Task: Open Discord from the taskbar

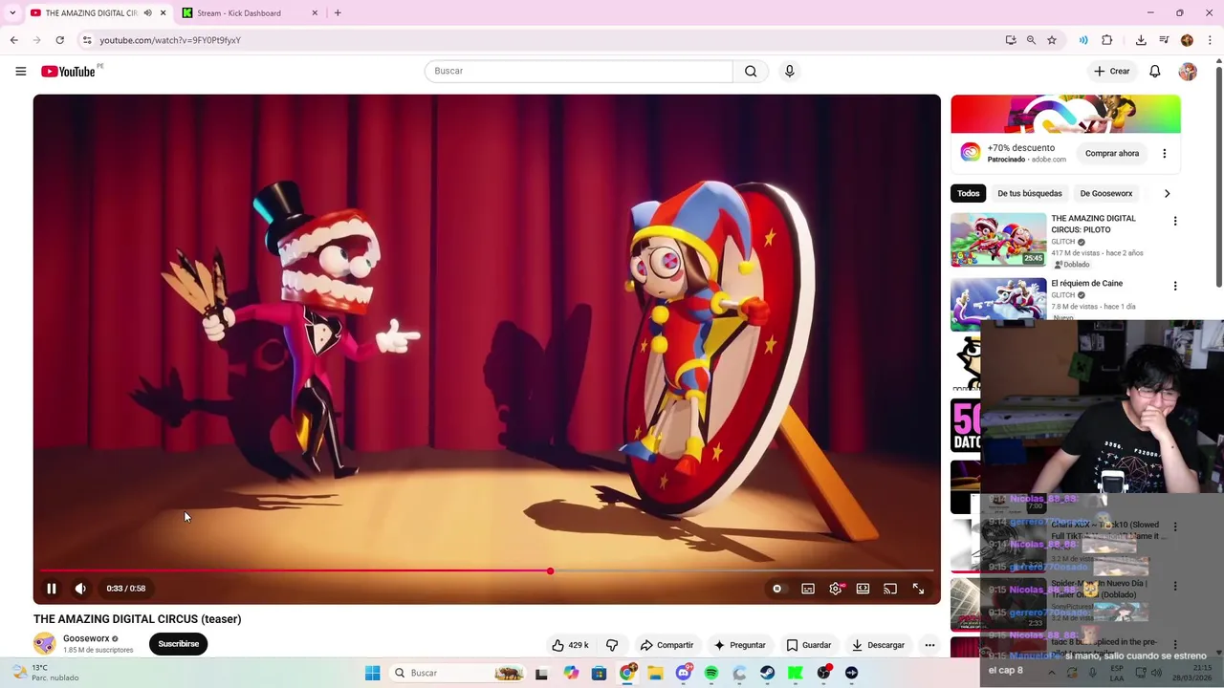Action: (683, 673)
